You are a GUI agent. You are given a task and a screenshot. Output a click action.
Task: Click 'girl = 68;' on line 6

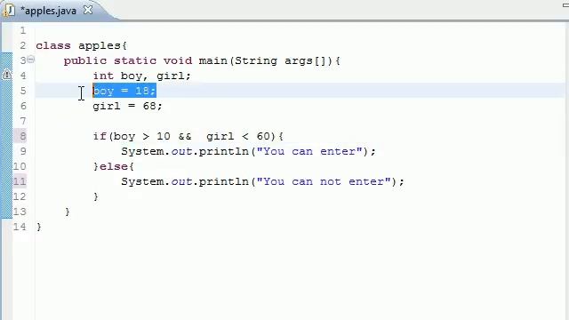click(127, 106)
